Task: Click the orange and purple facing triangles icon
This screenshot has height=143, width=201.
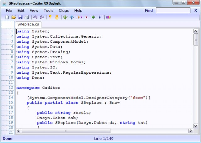Action: pyautogui.click(x=80, y=17)
